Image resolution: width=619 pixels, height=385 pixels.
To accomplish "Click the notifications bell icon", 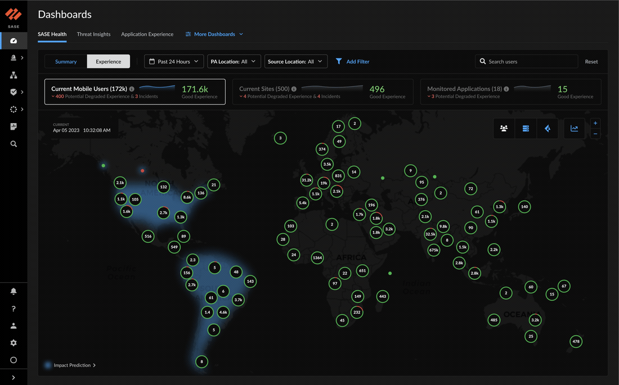I will coord(14,291).
